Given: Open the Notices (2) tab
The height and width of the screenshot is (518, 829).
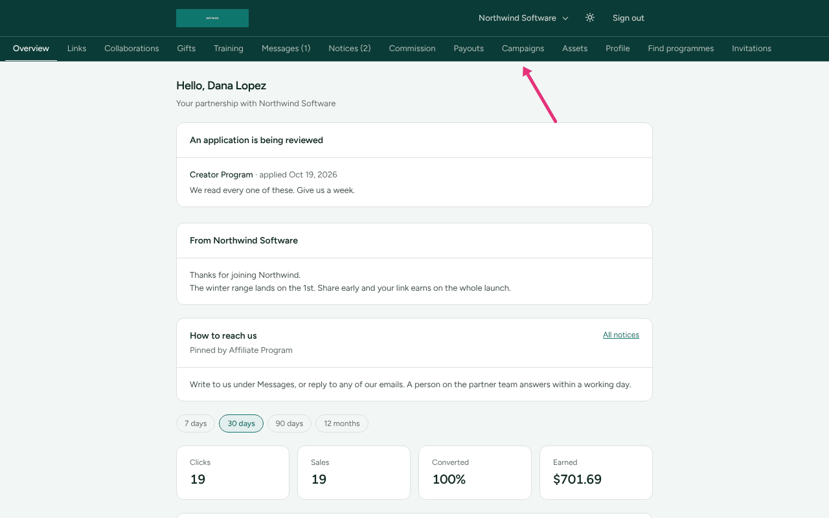Looking at the screenshot, I should (350, 49).
